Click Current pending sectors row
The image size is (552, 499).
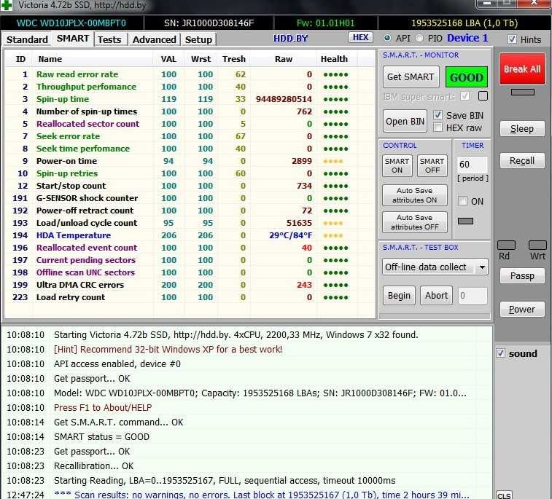[190, 260]
